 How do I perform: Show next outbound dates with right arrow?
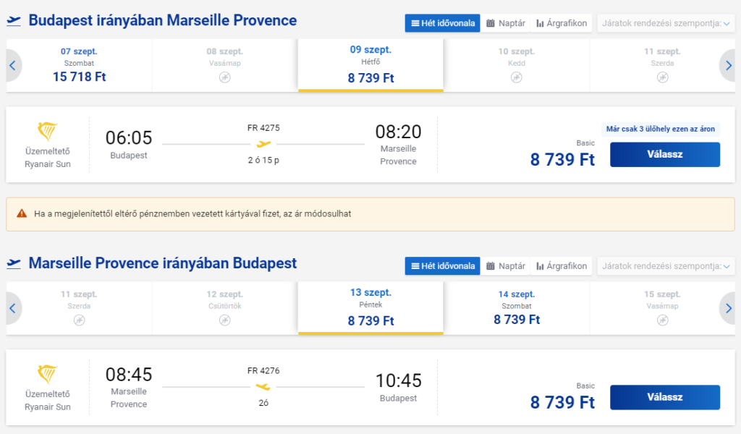pyautogui.click(x=729, y=66)
